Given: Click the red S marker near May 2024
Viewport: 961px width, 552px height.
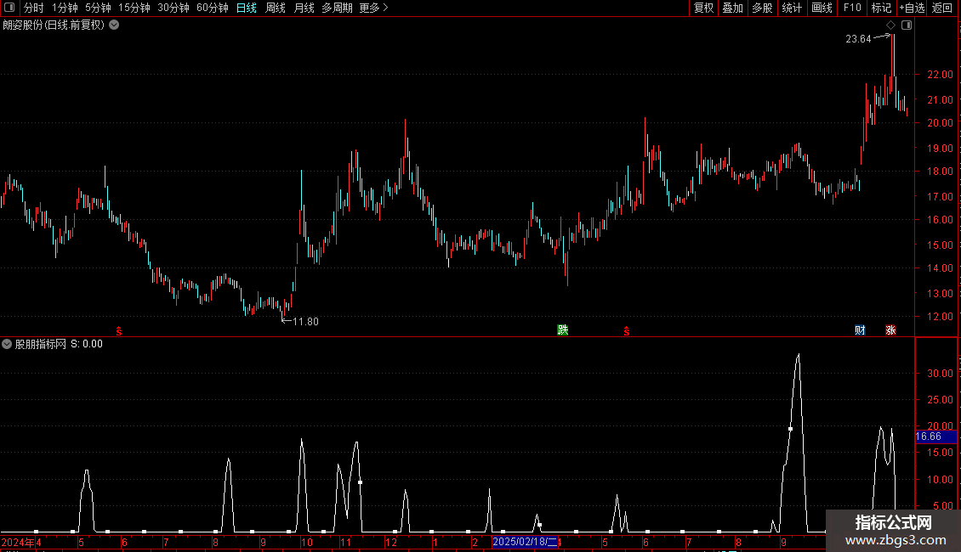Looking at the screenshot, I should click(x=119, y=331).
